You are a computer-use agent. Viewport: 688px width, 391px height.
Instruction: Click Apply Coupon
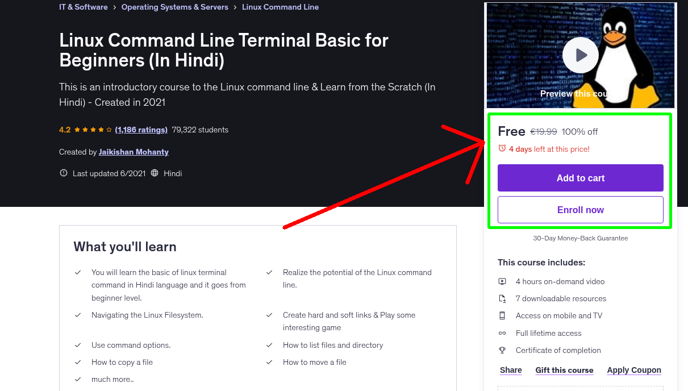coord(634,370)
